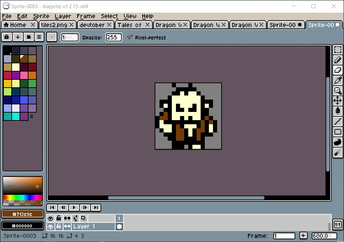Activate the Zoom magnifier tool
The width and height of the screenshot is (344, 242).
[337, 91]
